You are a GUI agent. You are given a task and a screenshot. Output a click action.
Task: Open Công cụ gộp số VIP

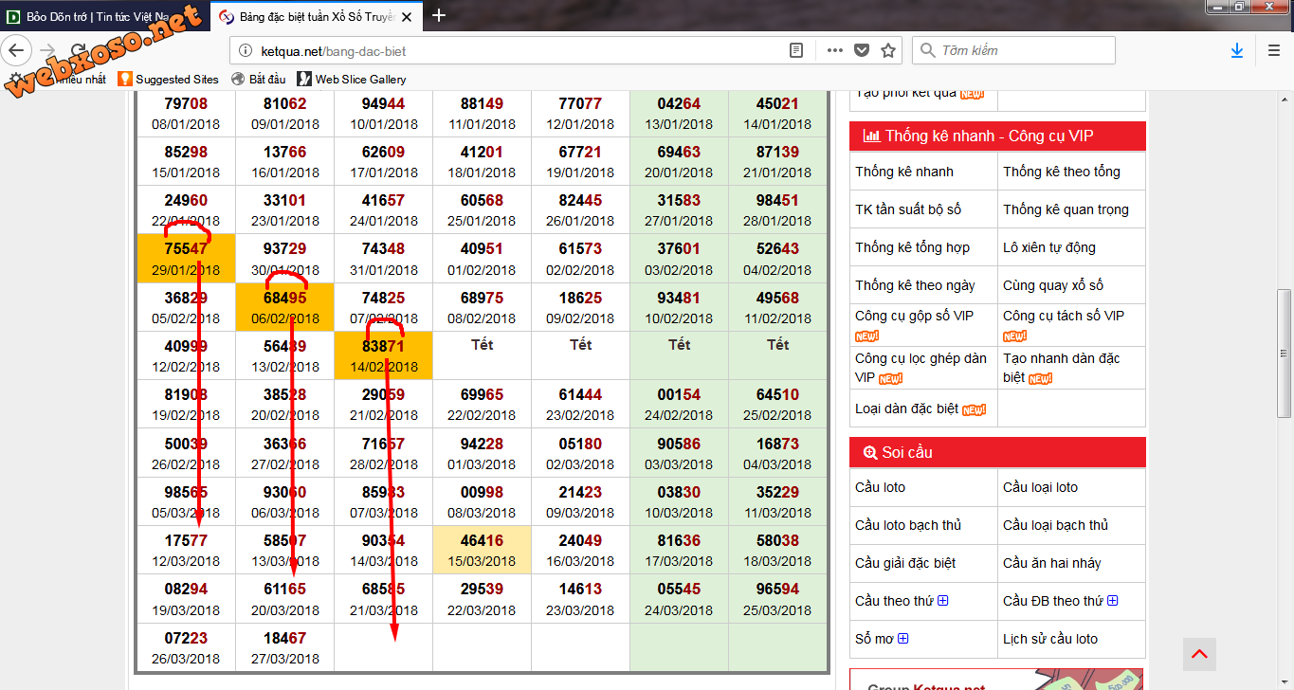[x=914, y=316]
